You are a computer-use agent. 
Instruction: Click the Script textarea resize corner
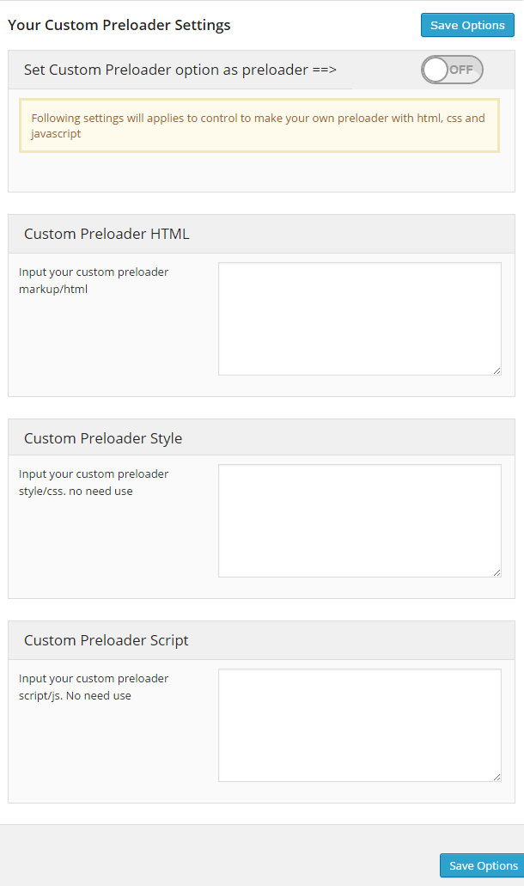point(497,776)
